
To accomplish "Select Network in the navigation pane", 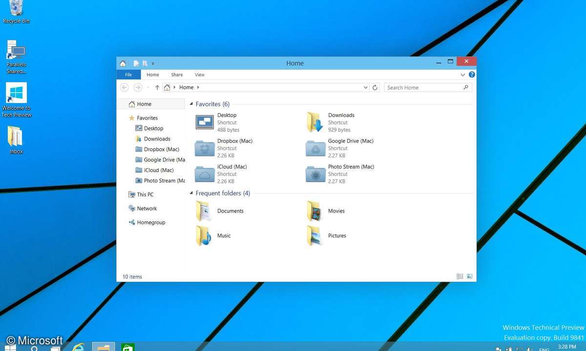I will tap(143, 208).
